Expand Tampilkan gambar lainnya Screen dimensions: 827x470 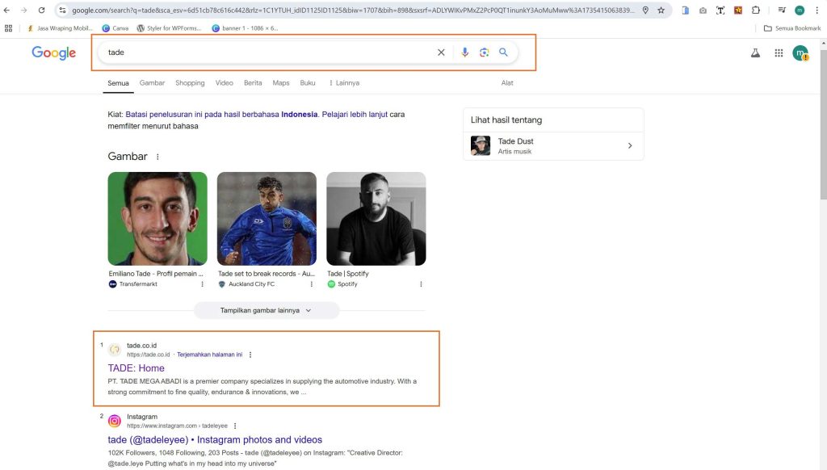tap(266, 310)
